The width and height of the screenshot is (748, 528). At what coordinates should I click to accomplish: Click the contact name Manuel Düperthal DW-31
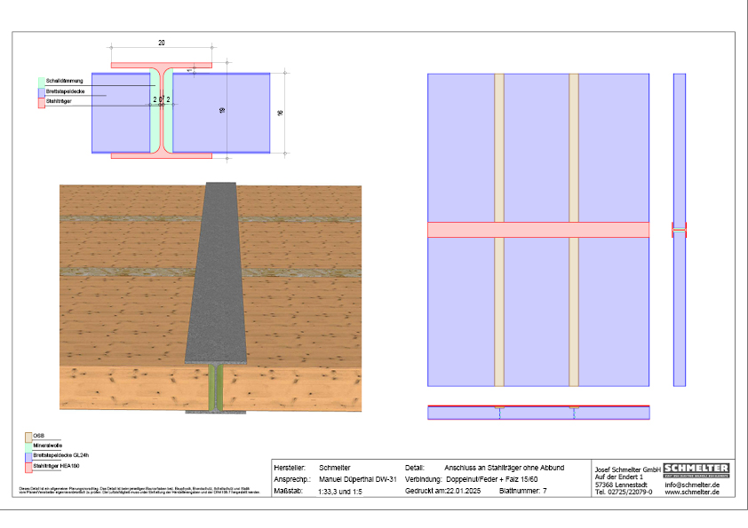tap(356, 478)
